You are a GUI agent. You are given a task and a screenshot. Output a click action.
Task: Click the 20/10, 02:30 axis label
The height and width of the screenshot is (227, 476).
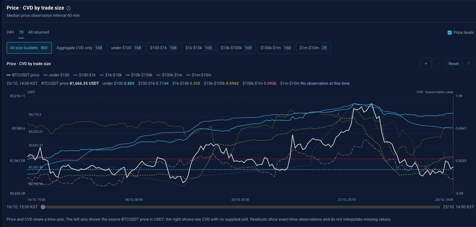tap(240, 200)
